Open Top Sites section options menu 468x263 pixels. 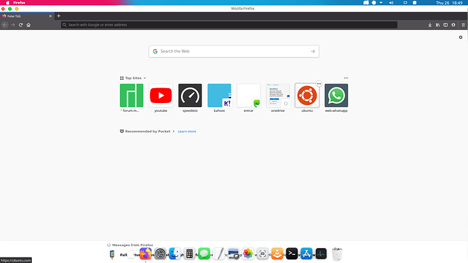tap(346, 78)
